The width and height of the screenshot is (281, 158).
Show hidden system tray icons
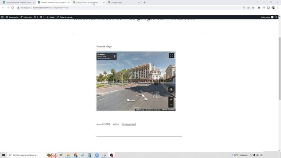pos(251,155)
